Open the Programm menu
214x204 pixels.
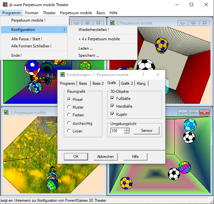click(12, 13)
